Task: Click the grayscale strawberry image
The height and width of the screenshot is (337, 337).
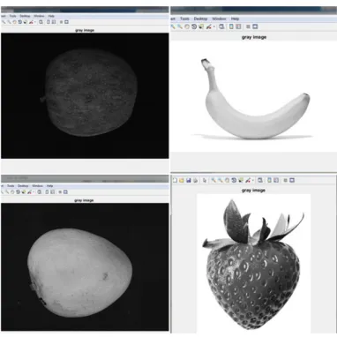Action: pyautogui.click(x=253, y=263)
